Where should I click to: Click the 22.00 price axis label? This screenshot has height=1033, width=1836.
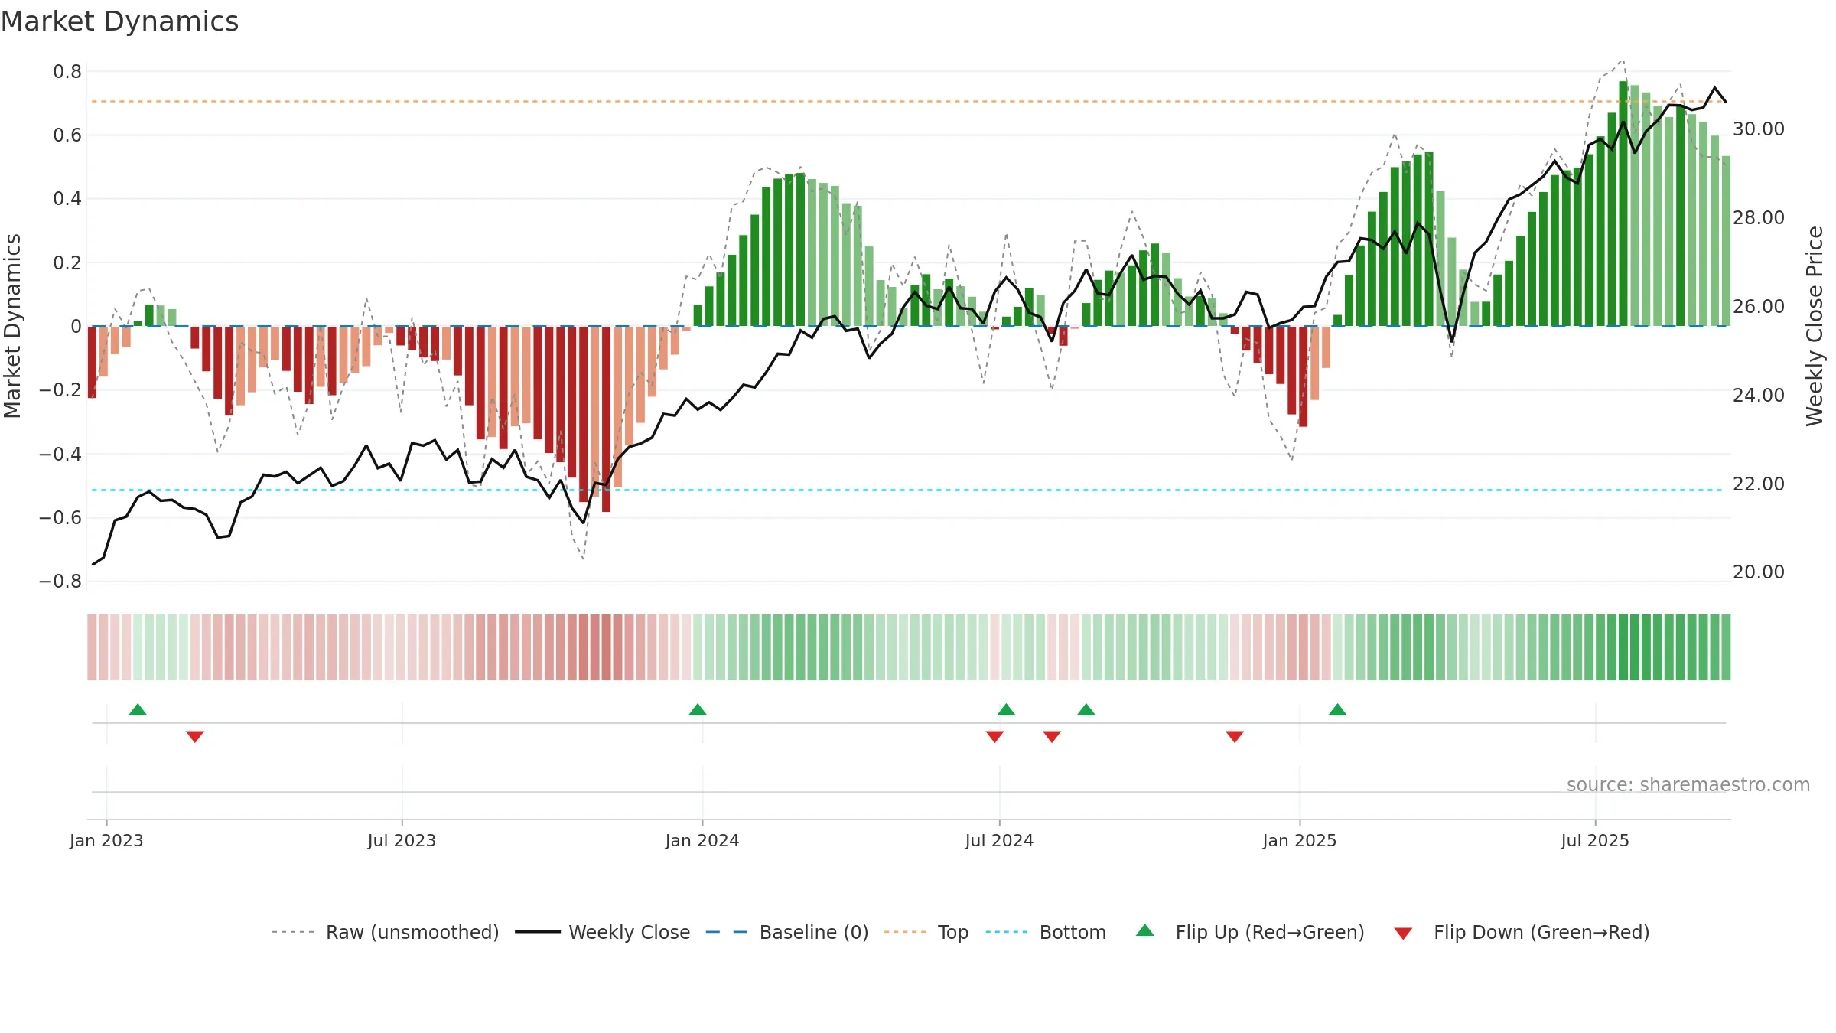click(1759, 484)
